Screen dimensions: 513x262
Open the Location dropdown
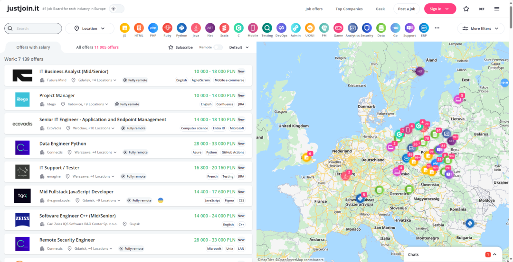[90, 28]
